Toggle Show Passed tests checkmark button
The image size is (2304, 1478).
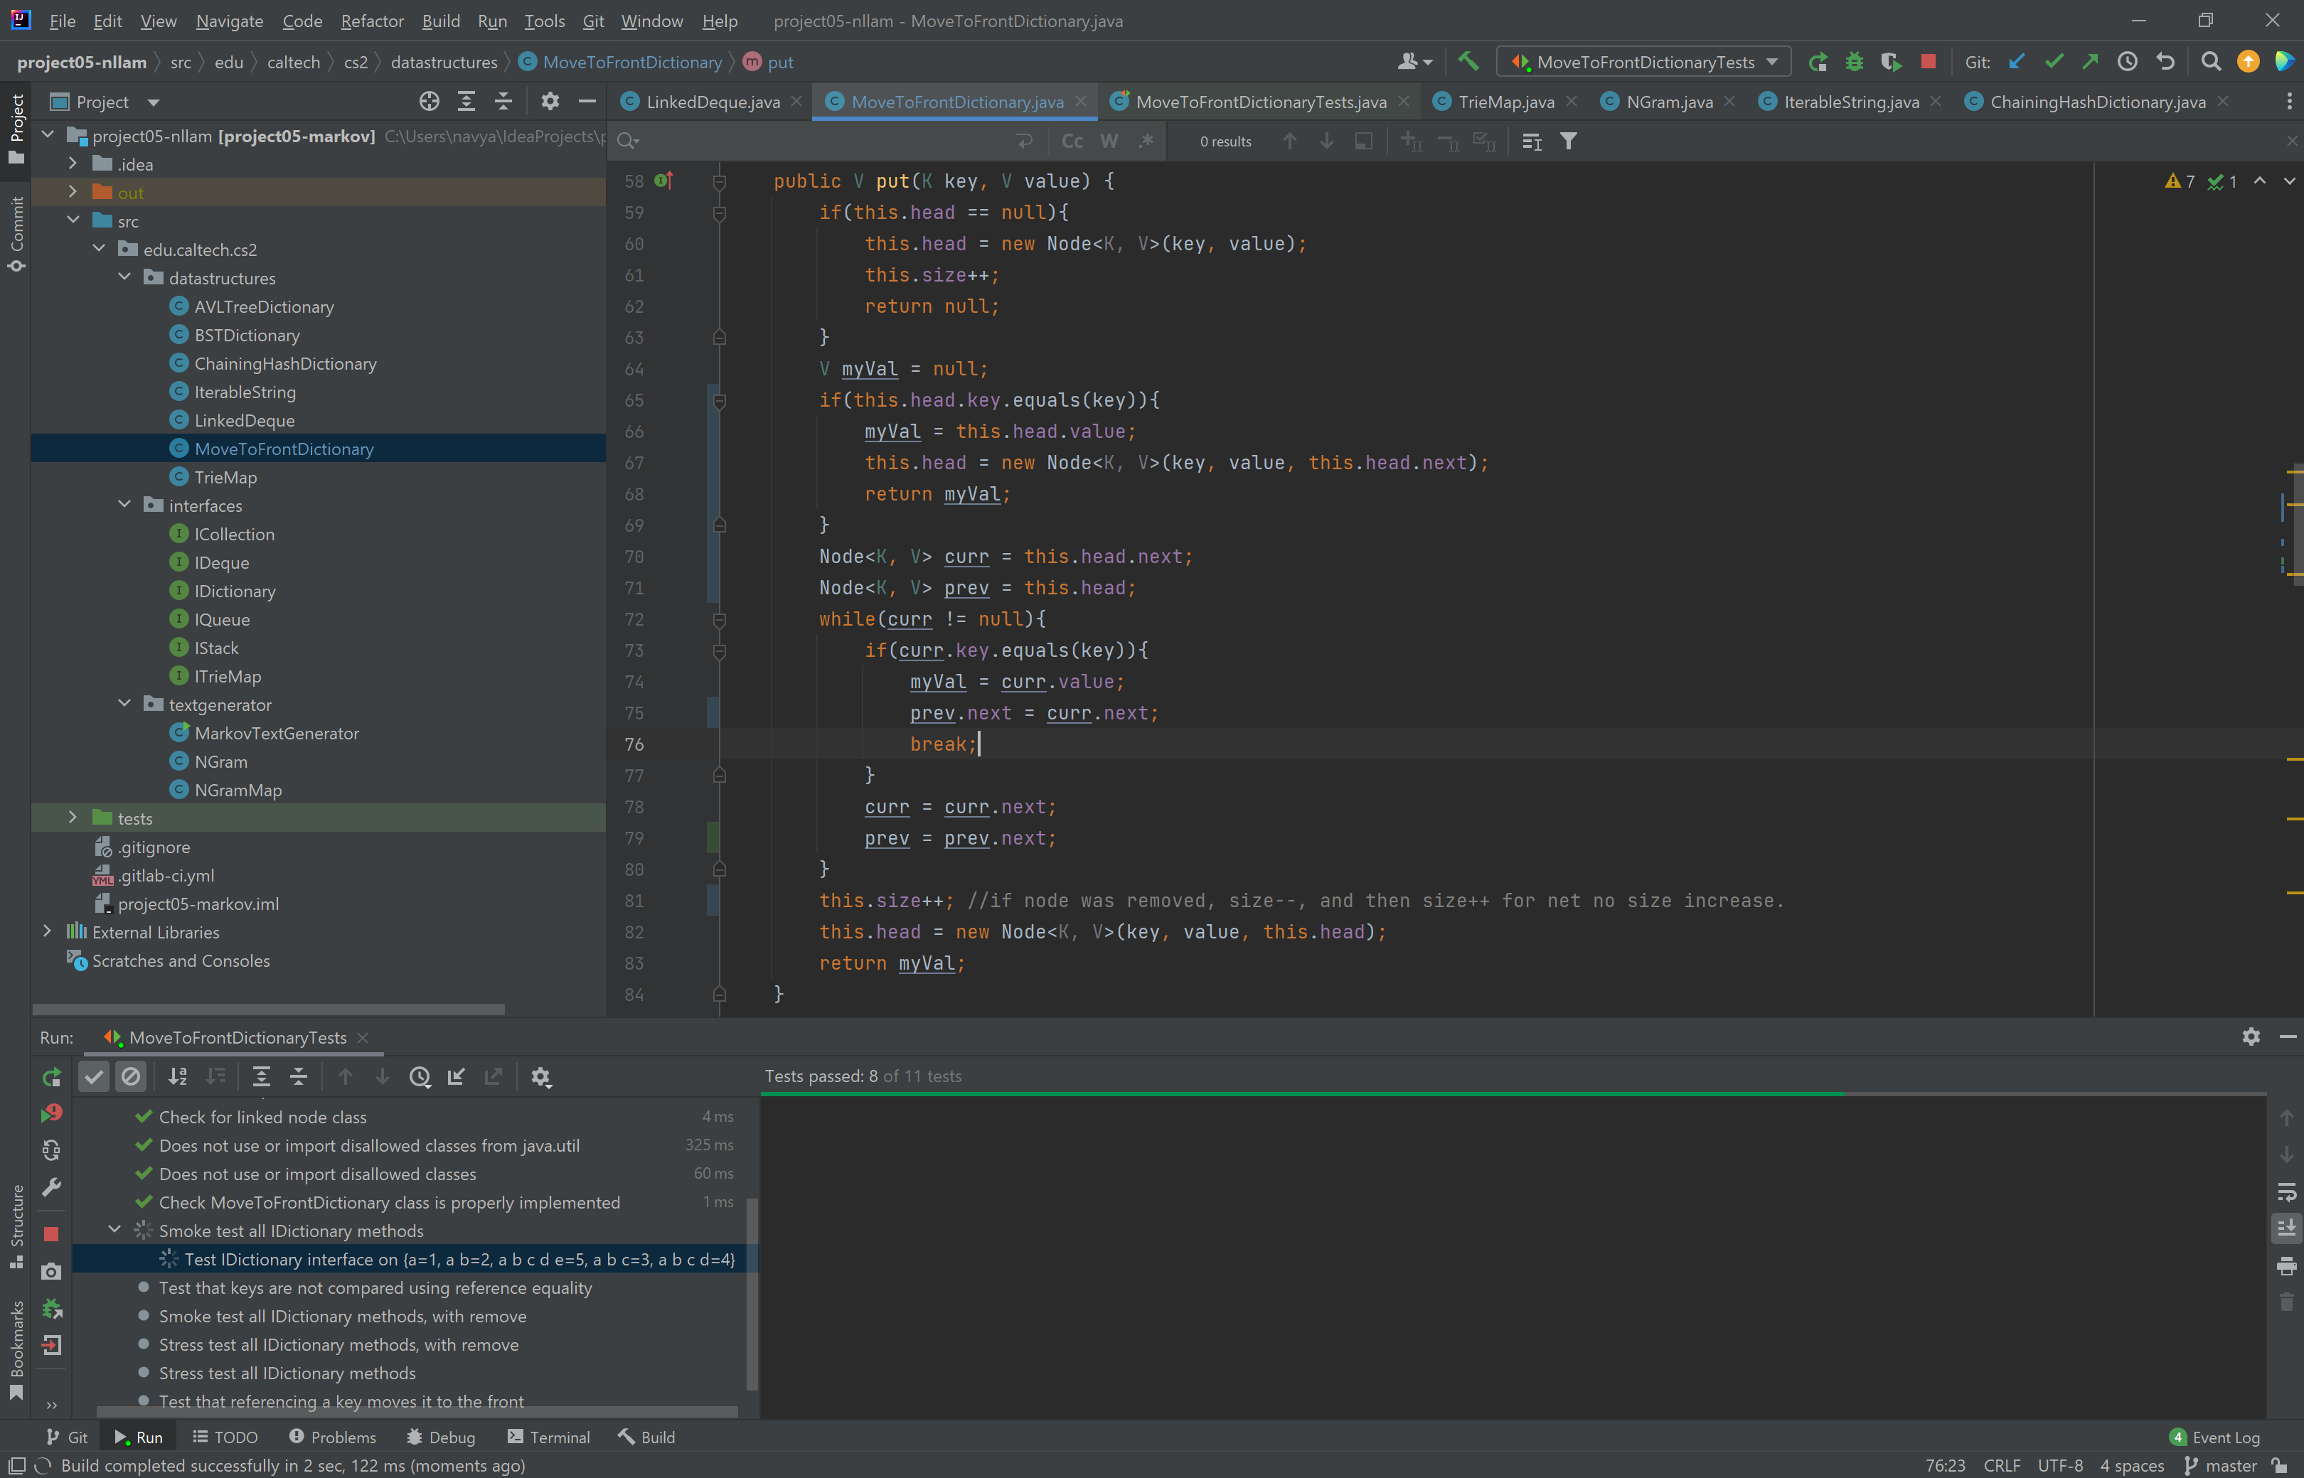tap(94, 1077)
